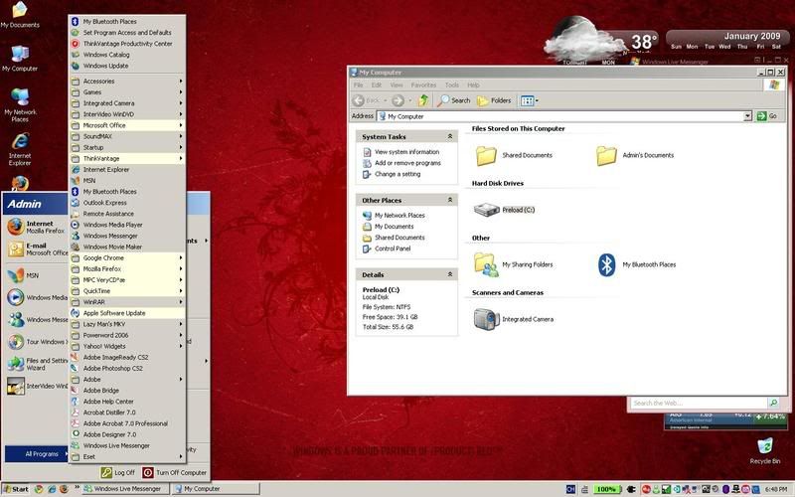Viewport: 795px width, 497px height.
Task: Open Shared Documents folder in My Computer
Action: pos(514,155)
